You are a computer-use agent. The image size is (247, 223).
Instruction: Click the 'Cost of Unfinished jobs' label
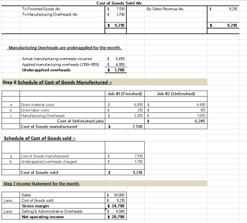point(80,121)
